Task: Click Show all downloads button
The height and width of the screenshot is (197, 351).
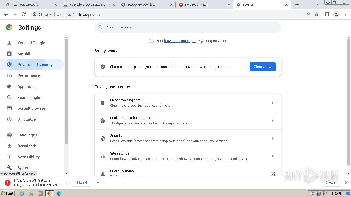Action: pos(331,182)
